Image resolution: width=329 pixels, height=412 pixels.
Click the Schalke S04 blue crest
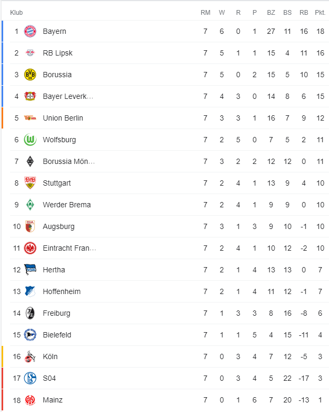click(30, 378)
